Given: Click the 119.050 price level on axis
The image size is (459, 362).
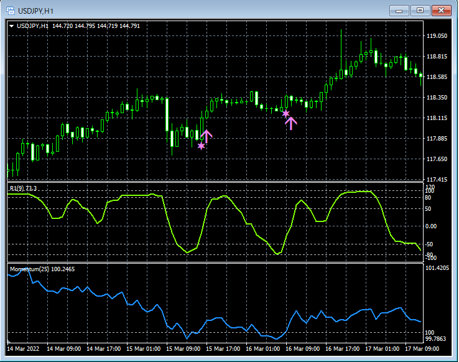Looking at the screenshot, I should tap(437, 37).
